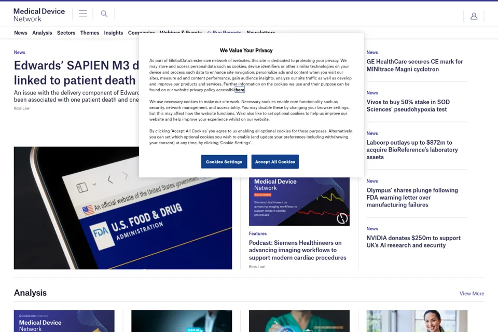Viewport: 498px width, 332px height.
Task: Open the Siemens Healthineers podcast headline
Action: pyautogui.click(x=298, y=250)
